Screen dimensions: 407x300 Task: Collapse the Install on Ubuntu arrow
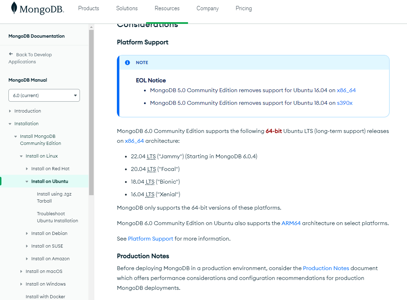click(x=27, y=181)
